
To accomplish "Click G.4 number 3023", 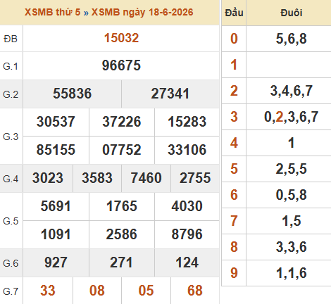I will (x=48, y=178).
